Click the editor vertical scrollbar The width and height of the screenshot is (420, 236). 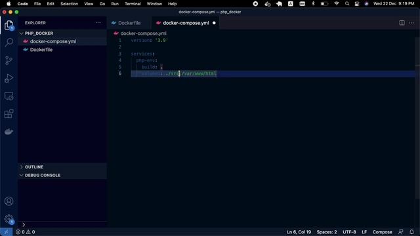point(417,118)
